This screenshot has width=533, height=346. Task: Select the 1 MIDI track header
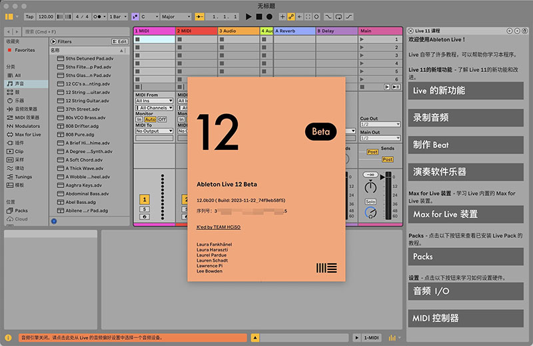tap(154, 31)
